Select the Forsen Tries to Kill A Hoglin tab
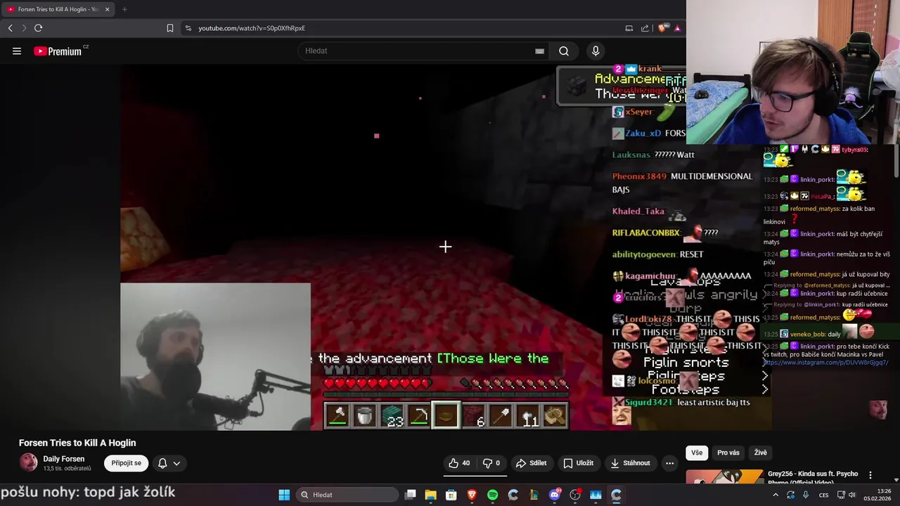Viewport: 900px width, 506px height. point(58,9)
